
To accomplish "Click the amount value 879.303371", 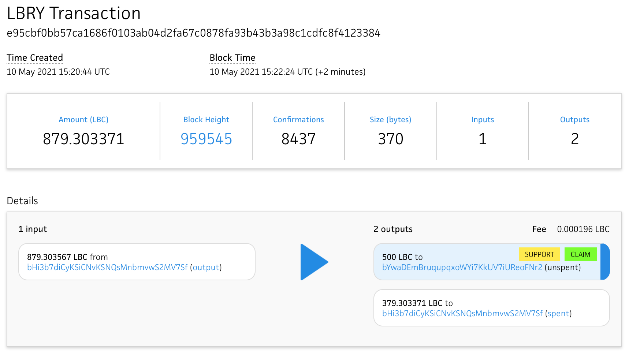I will [83, 139].
